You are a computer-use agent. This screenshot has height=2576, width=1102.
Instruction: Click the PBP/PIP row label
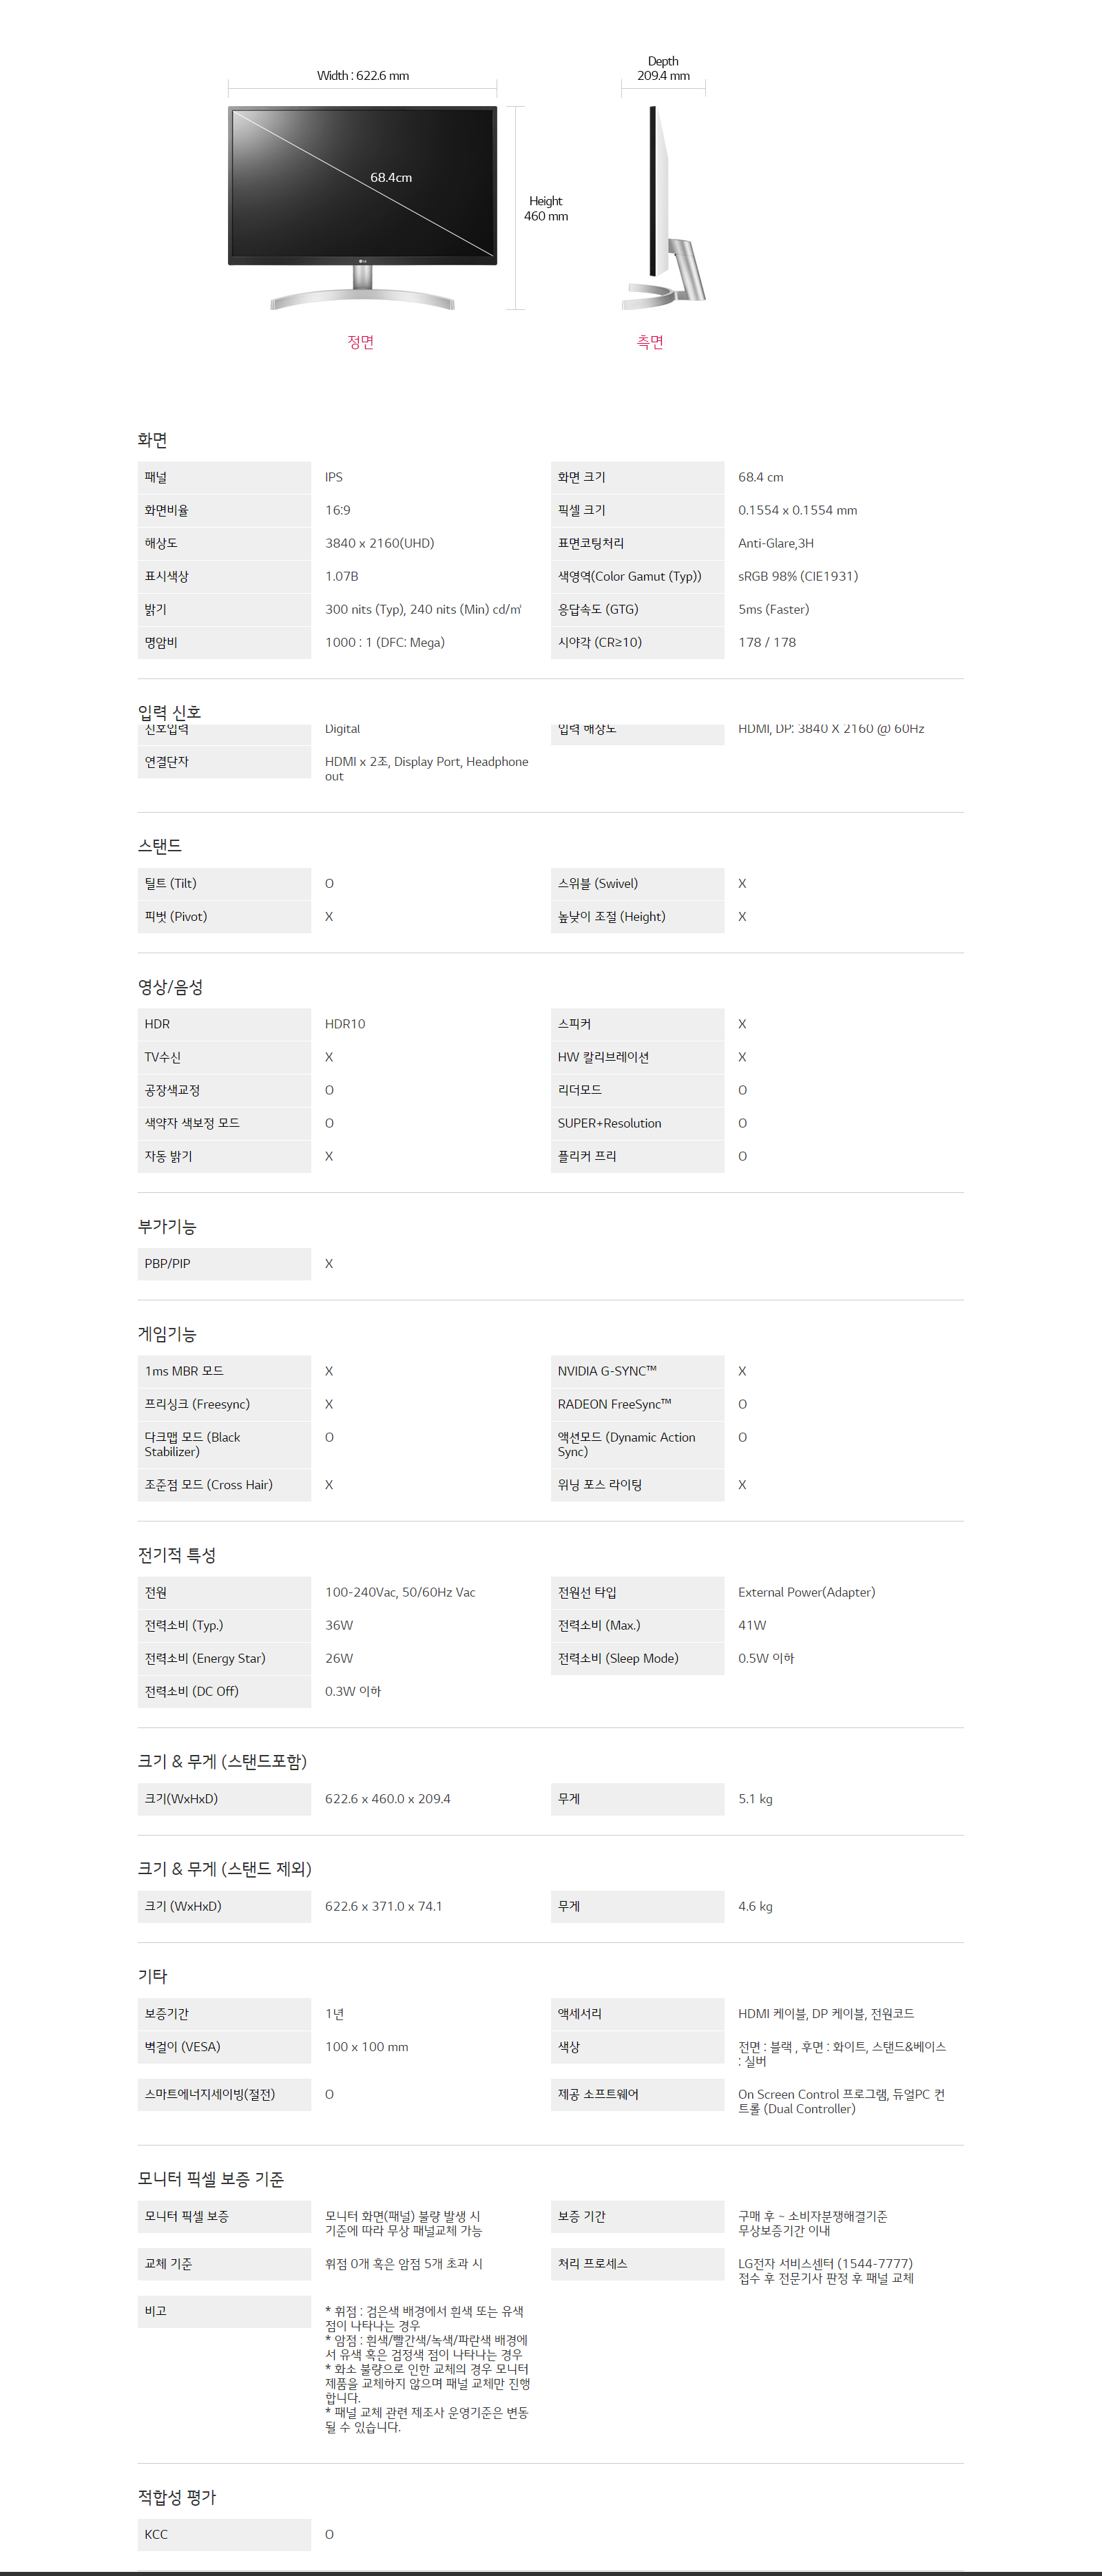167,1264
